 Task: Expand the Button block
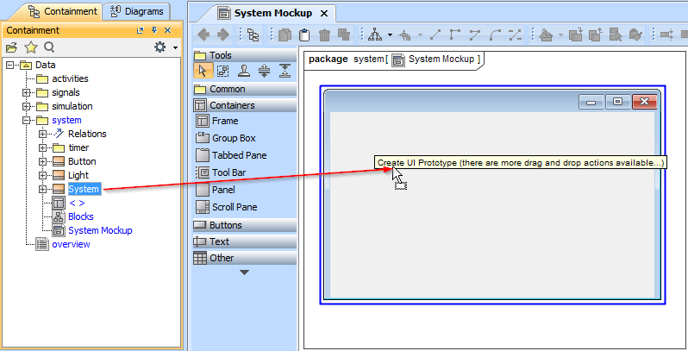(x=42, y=161)
